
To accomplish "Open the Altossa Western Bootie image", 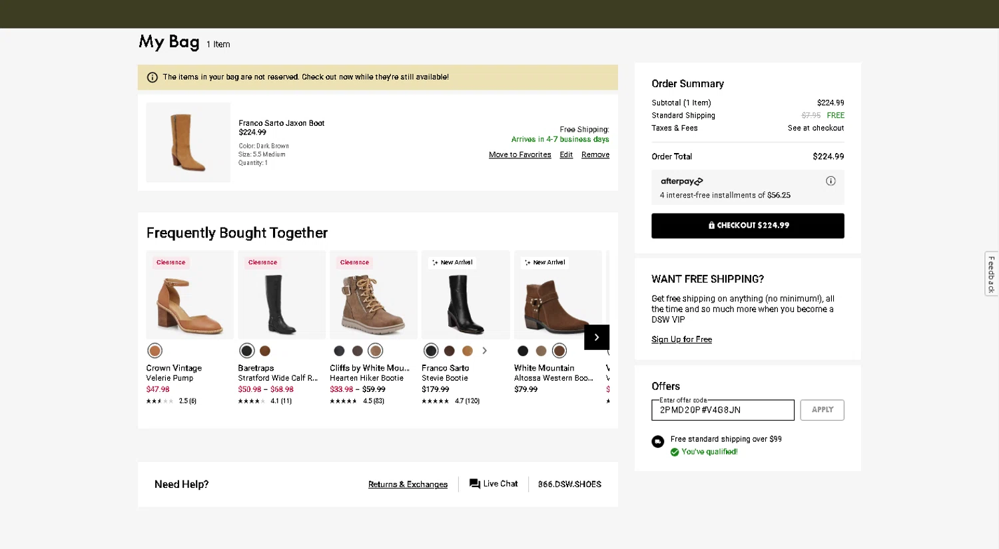I will tap(558, 295).
